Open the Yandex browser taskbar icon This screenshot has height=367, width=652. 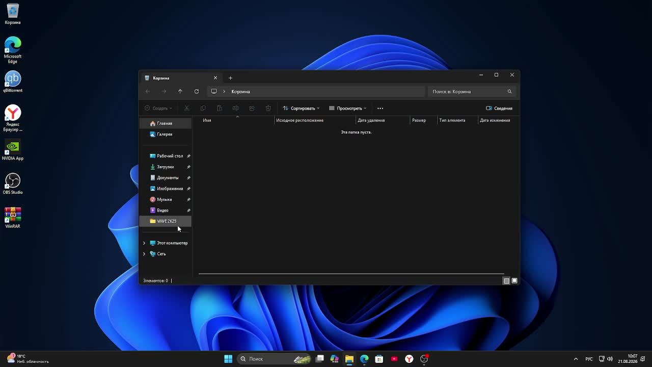409,359
